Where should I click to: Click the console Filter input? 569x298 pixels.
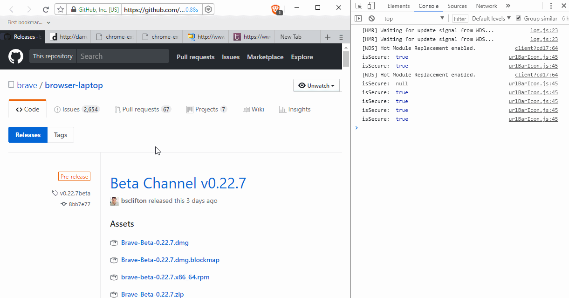(x=460, y=19)
